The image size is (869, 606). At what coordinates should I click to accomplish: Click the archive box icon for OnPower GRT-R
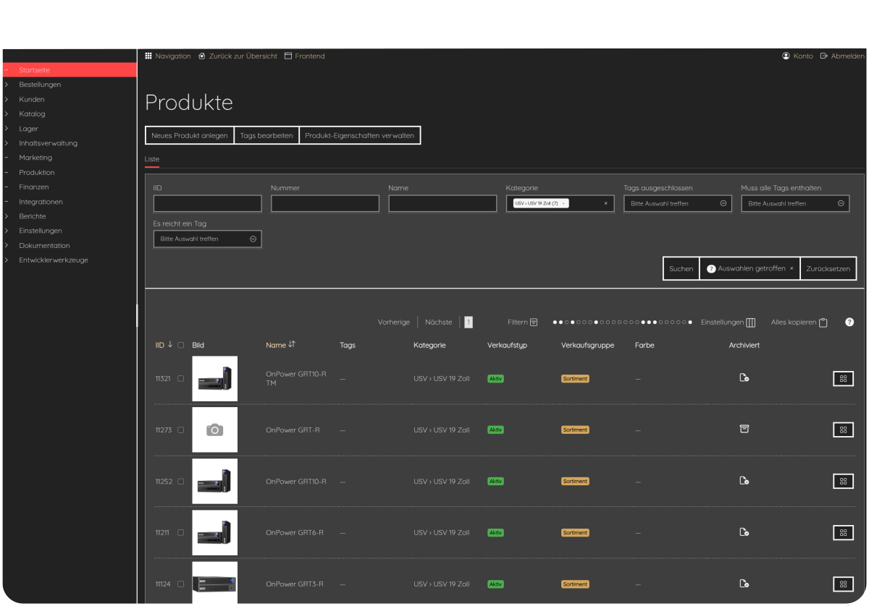(744, 429)
